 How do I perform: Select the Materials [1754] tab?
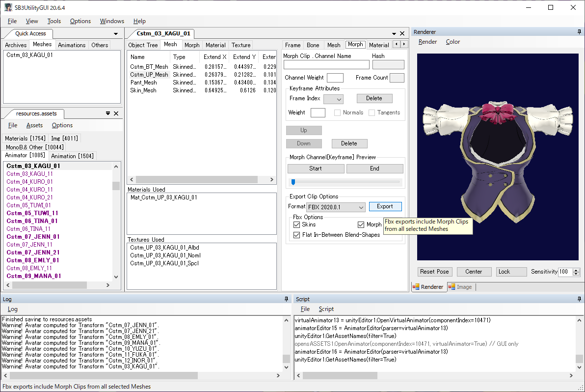pyautogui.click(x=26, y=138)
